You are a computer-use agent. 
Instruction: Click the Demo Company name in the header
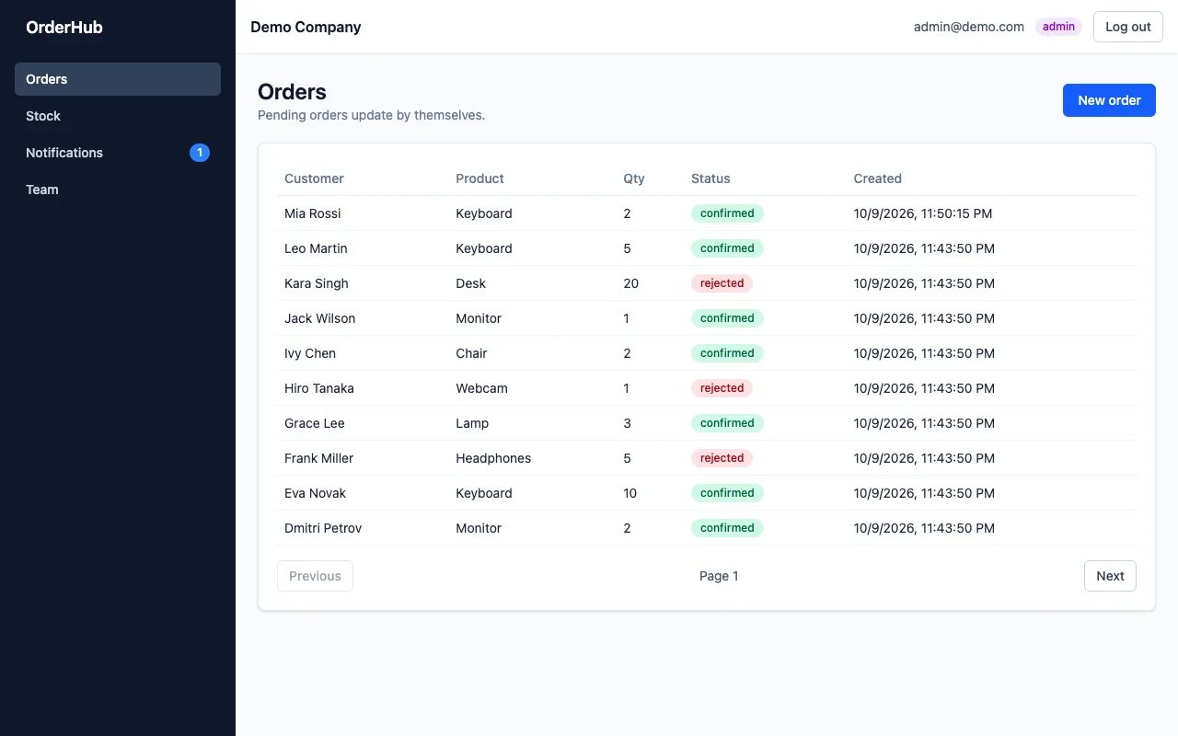(x=306, y=28)
